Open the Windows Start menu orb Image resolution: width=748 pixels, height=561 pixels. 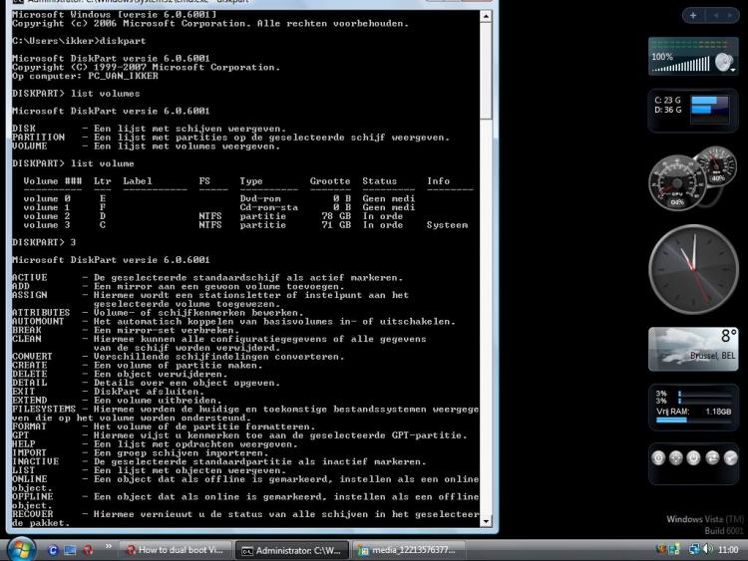21,548
